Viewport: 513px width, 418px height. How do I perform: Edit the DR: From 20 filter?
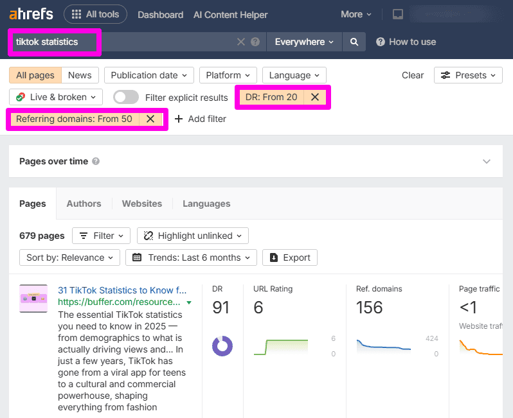pyautogui.click(x=271, y=97)
